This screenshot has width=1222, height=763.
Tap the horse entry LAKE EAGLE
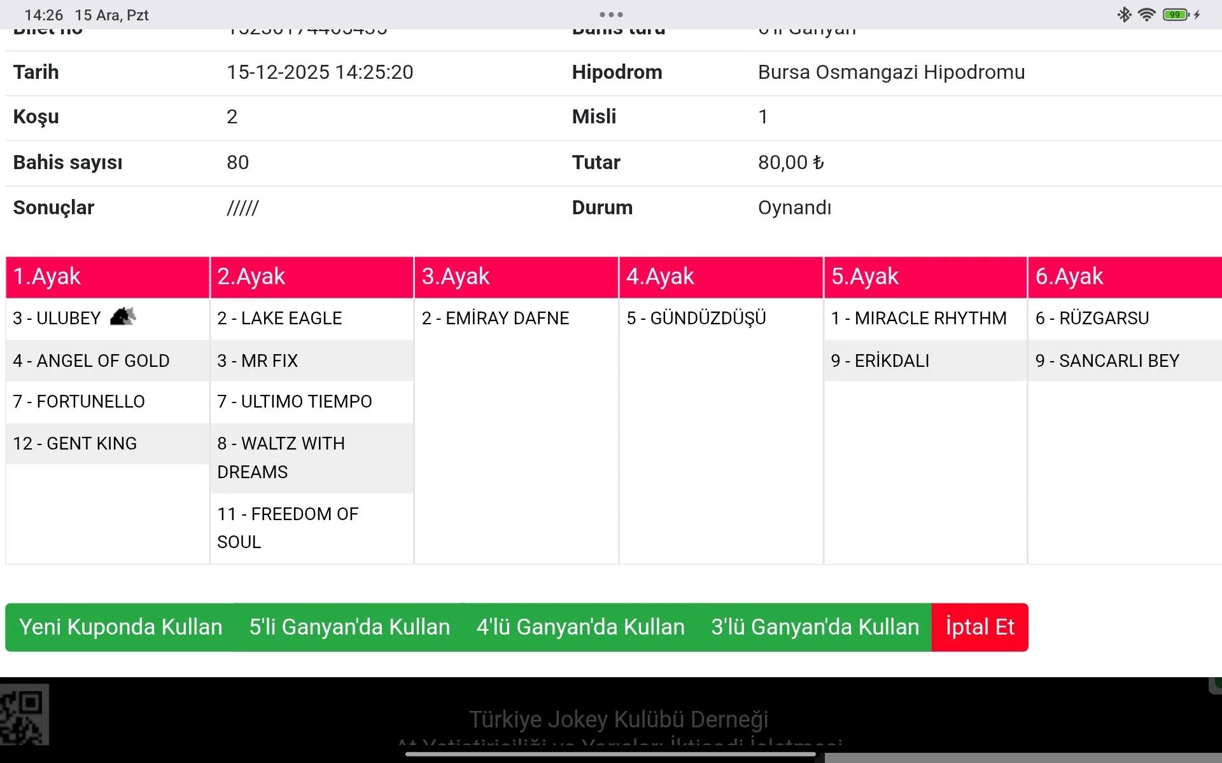pos(279,318)
